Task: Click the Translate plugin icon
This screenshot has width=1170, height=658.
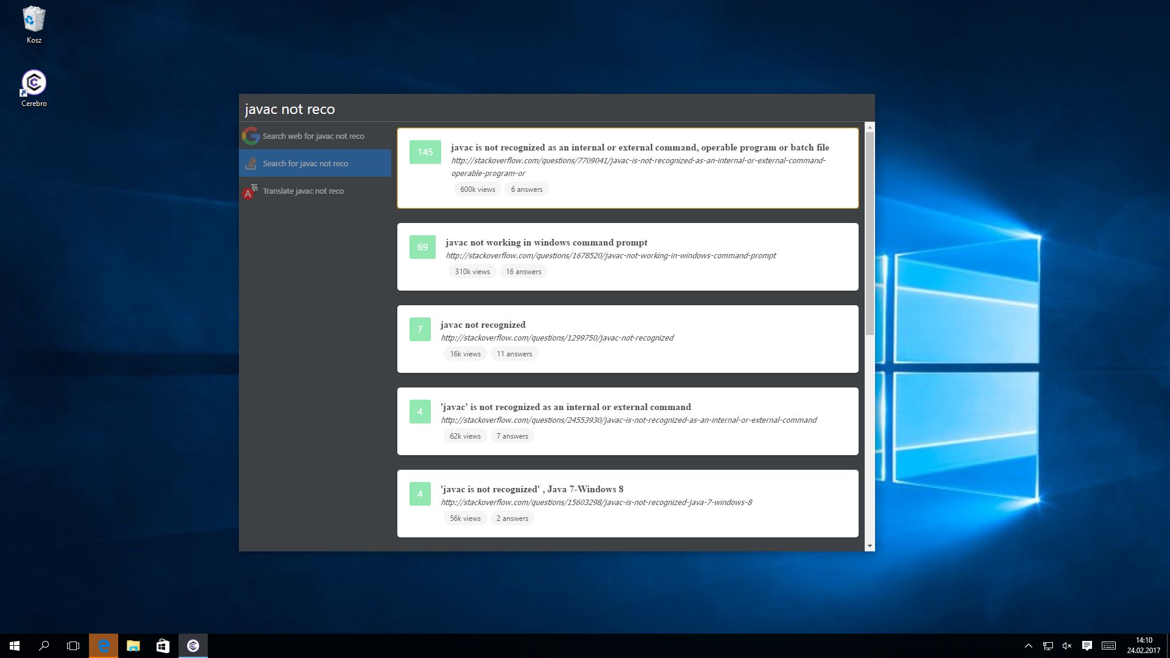Action: point(250,191)
